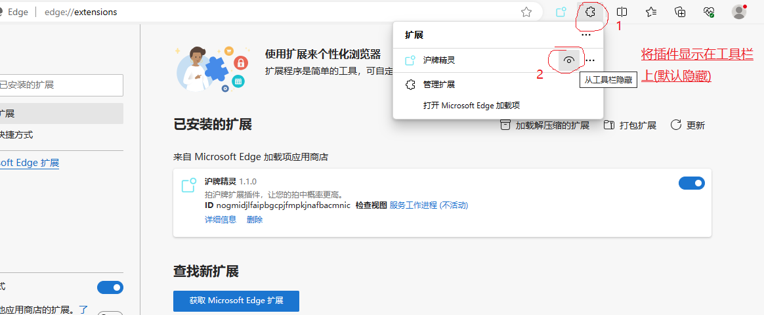This screenshot has height=315, width=764.
Task: Open the 沪牌精灵 extension toolbar icon
Action: click(x=561, y=12)
